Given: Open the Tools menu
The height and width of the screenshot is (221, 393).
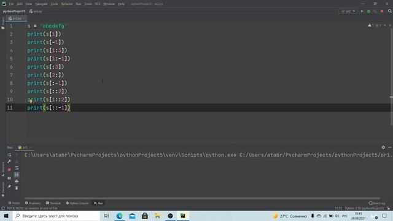Looking at the screenshot, I should tap(88, 4).
